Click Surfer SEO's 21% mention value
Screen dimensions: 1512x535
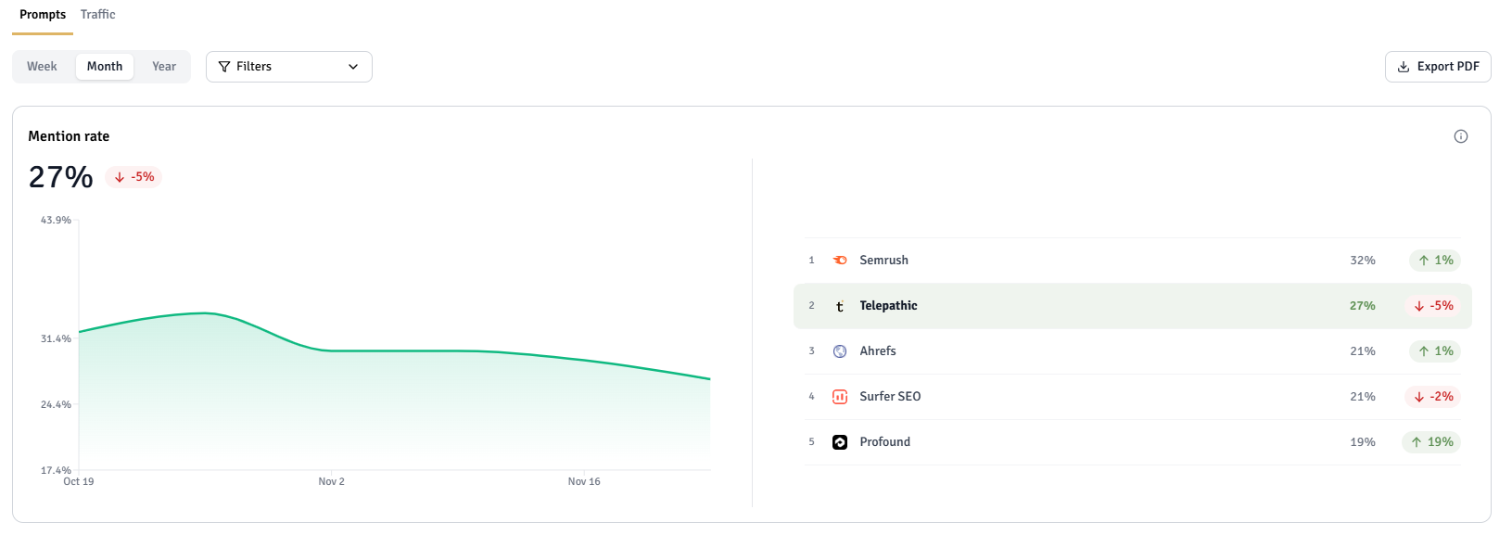[x=1363, y=397]
